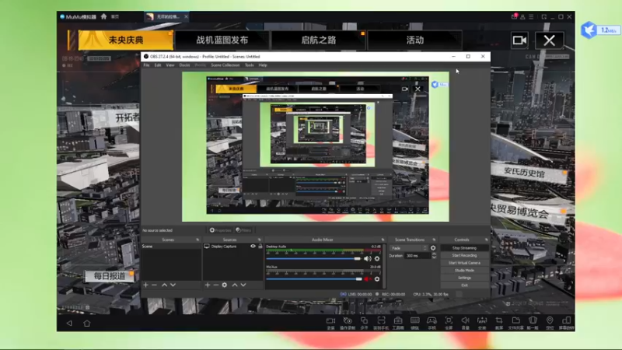Open MuMu location pin tool
This screenshot has width=622, height=350.
(x=550, y=323)
